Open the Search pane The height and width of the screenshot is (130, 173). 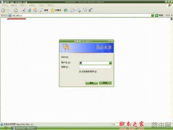[x=44, y=10]
